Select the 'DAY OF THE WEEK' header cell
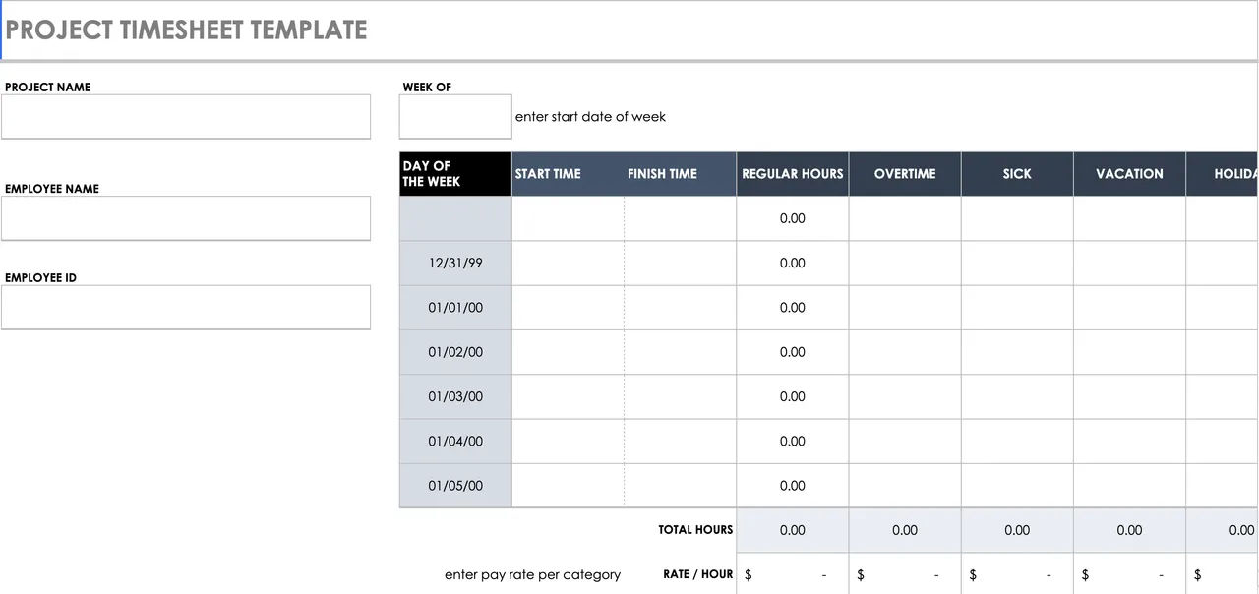 pyautogui.click(x=455, y=174)
